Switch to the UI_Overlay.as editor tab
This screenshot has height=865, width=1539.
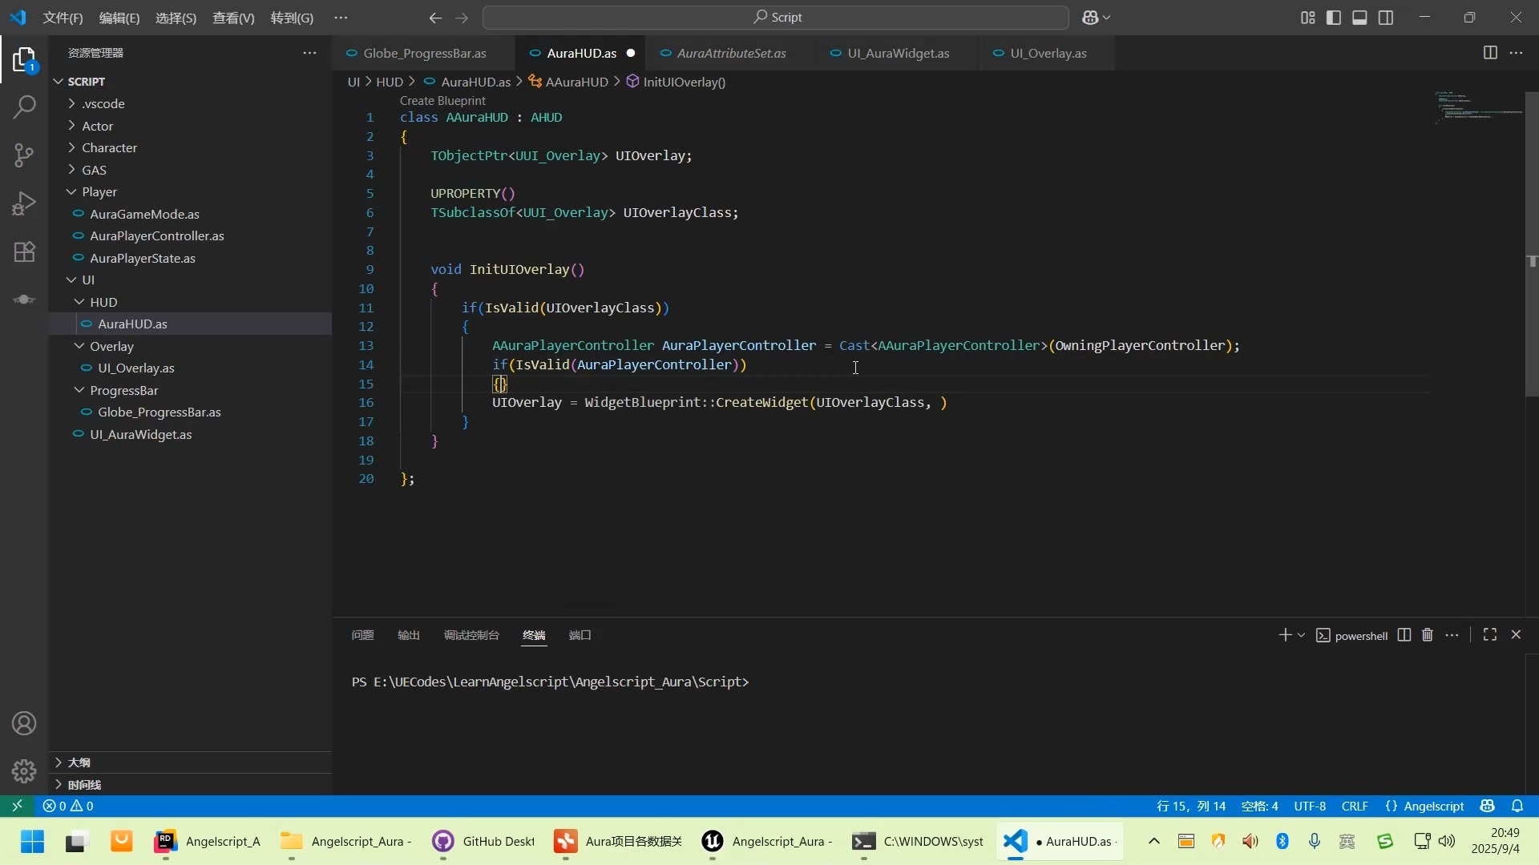coord(1048,54)
